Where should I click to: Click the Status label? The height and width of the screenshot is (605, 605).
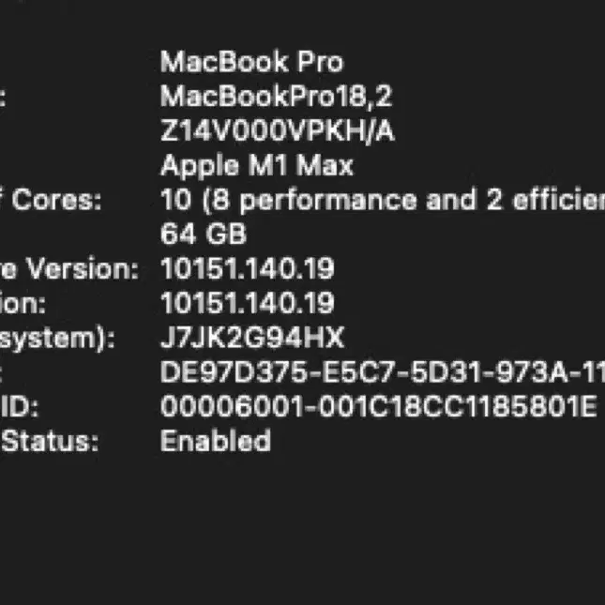(x=50, y=442)
